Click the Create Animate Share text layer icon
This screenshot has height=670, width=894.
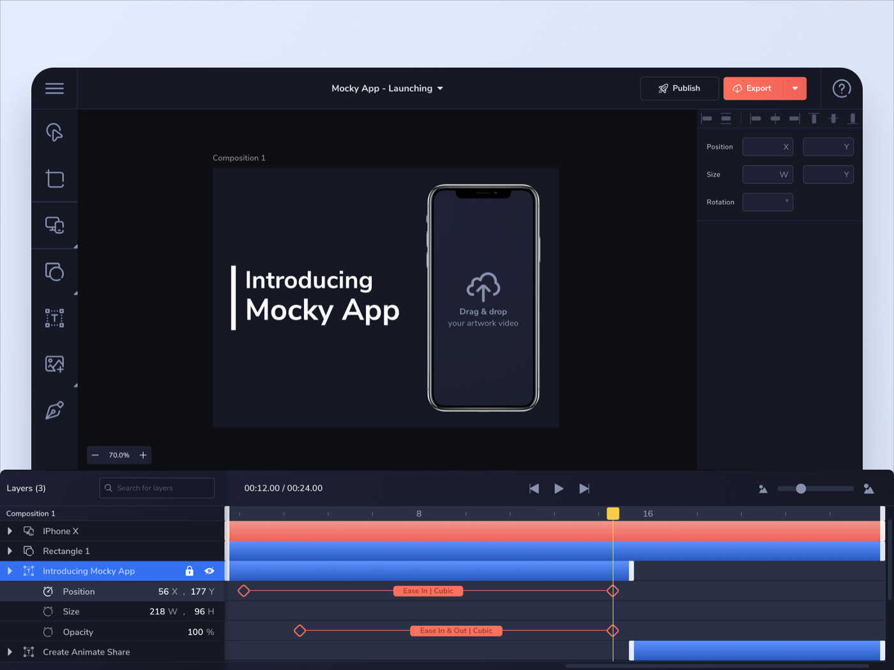pos(29,651)
